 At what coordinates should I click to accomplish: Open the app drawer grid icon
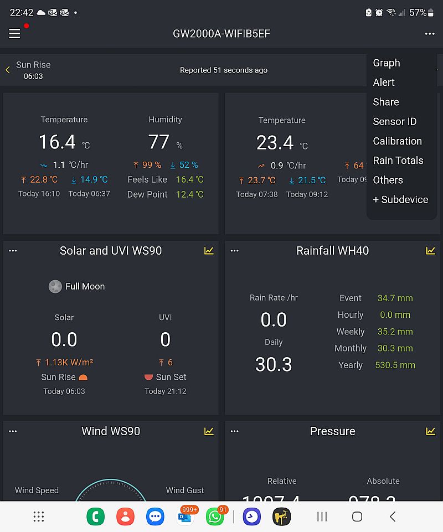(39, 516)
